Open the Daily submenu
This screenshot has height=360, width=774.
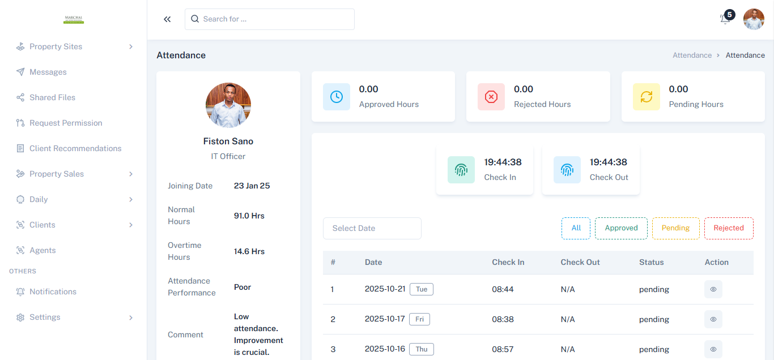[x=37, y=199]
